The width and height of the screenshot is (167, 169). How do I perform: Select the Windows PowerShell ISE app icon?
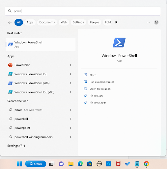pos(10,74)
